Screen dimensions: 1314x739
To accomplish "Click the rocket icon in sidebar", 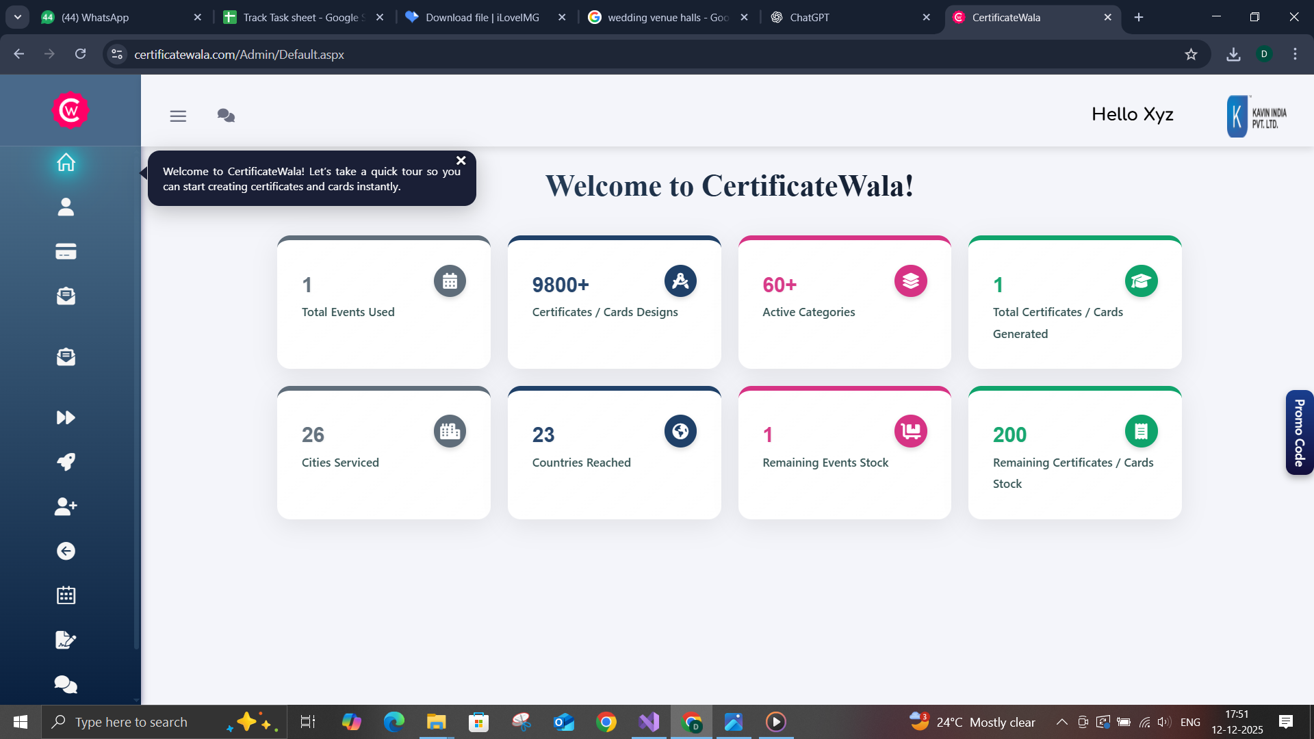I will click(x=66, y=462).
